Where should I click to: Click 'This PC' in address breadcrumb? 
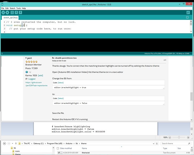point(27,144)
